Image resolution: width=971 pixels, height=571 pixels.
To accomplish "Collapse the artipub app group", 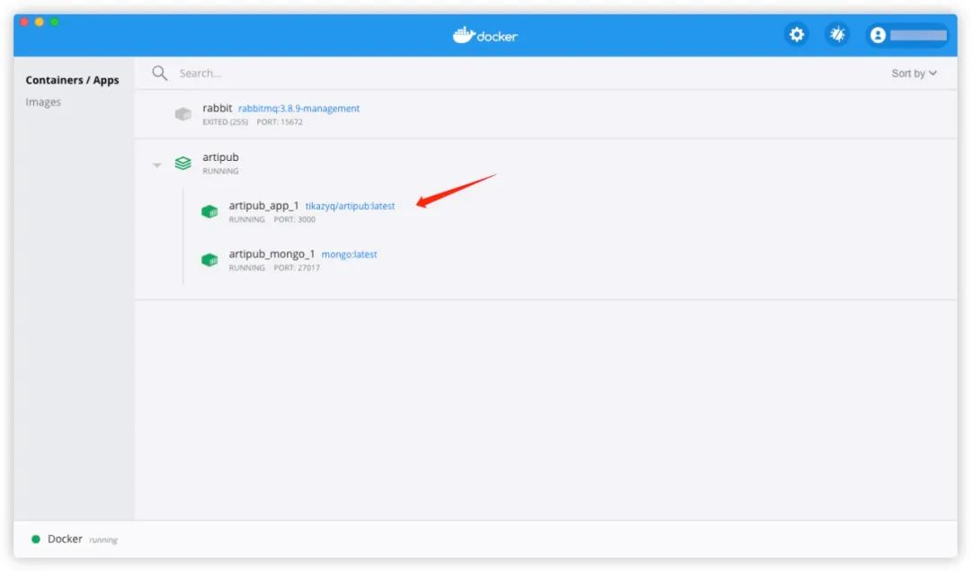I will pos(156,165).
